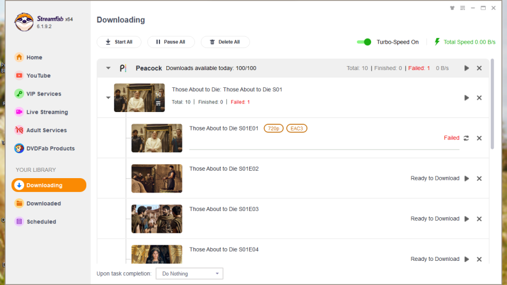Minimize the StreamFab window
Image resolution: width=507 pixels, height=285 pixels.
pos(473,8)
